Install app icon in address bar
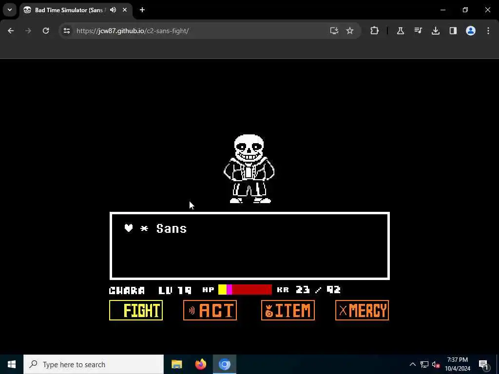Viewport: 499px width, 374px height. tap(334, 31)
